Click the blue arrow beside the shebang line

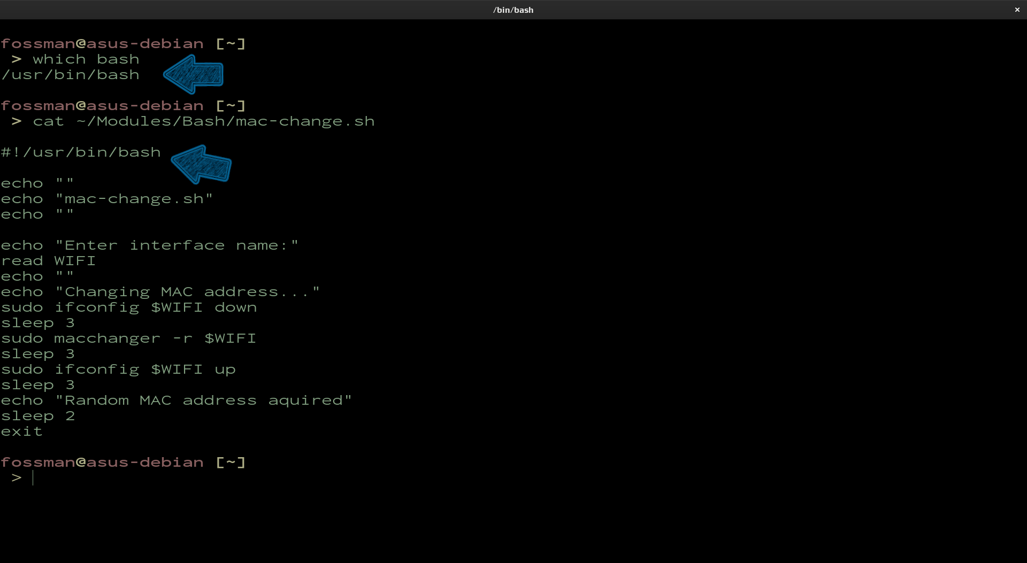click(x=201, y=165)
